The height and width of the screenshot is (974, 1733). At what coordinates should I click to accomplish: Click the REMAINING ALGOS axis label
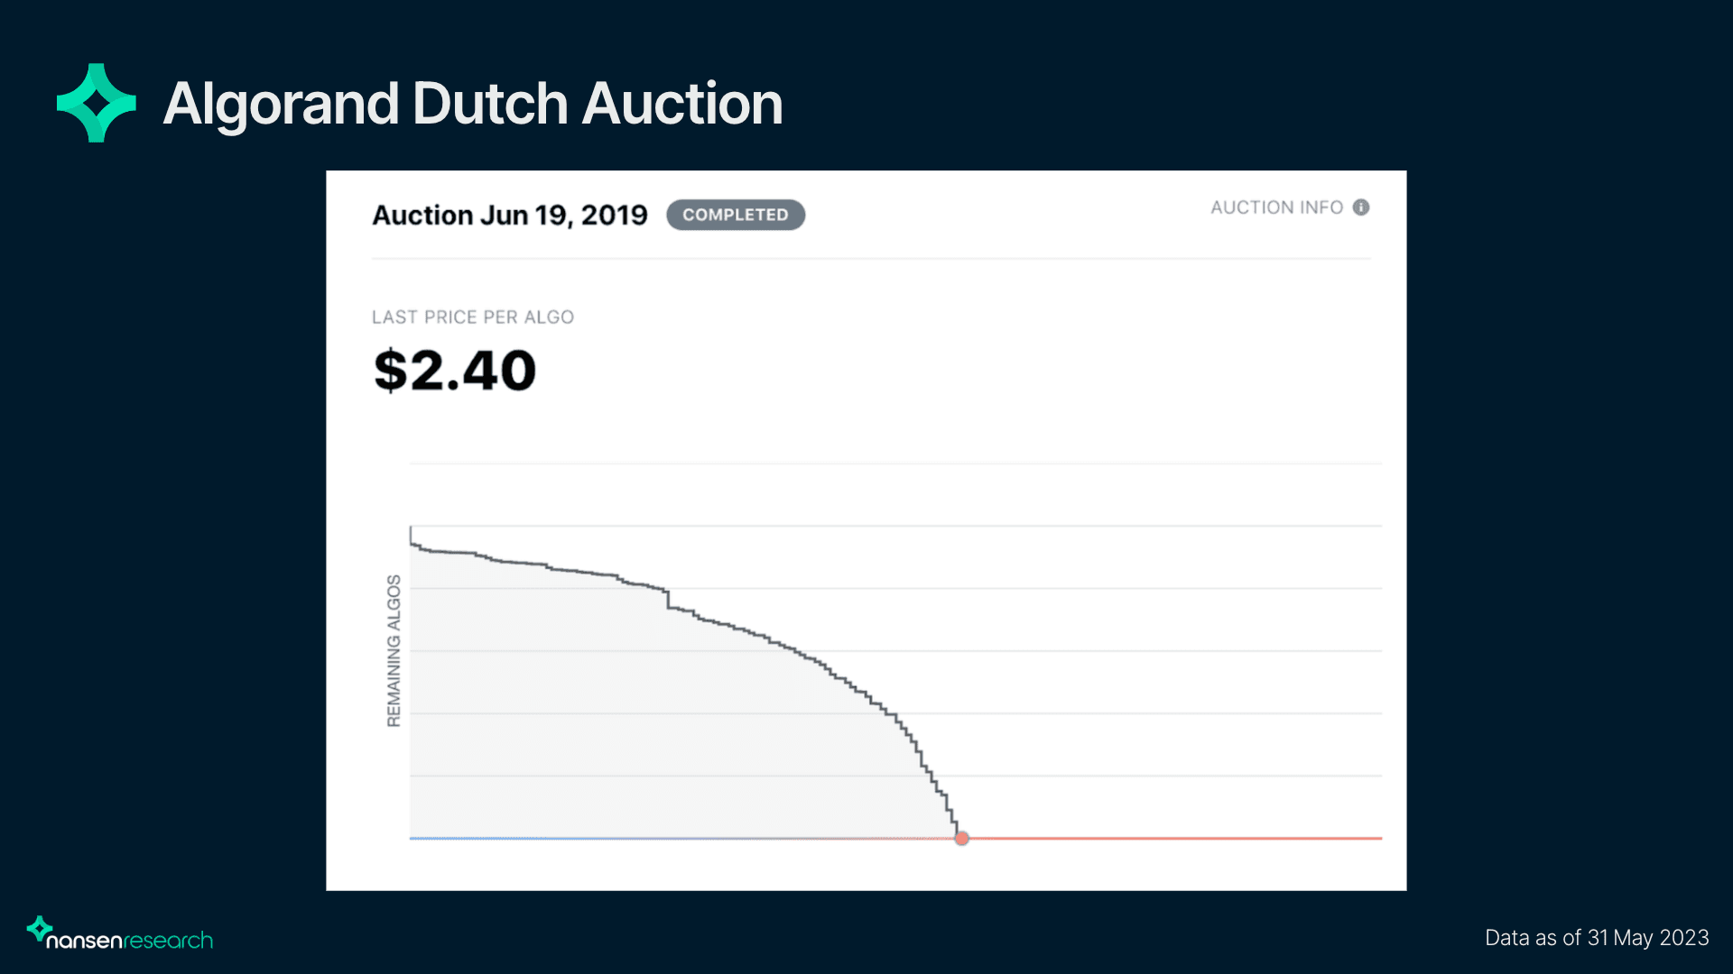394,650
